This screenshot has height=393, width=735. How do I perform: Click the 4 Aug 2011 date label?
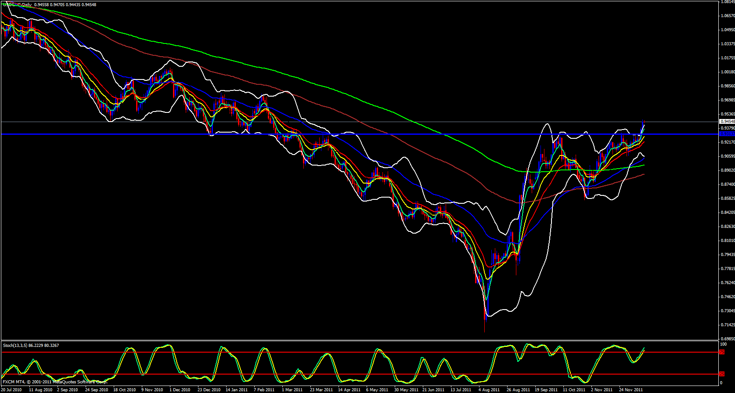click(489, 389)
